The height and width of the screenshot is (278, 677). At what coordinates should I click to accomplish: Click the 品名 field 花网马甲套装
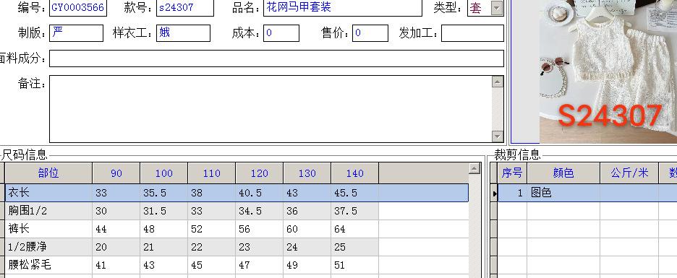343,8
